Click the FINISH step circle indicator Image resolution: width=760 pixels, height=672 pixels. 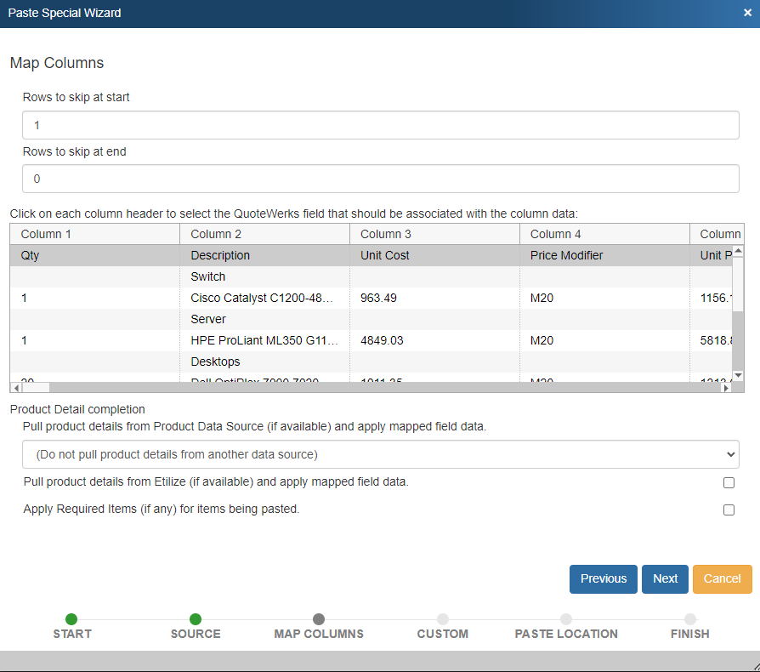coord(690,619)
